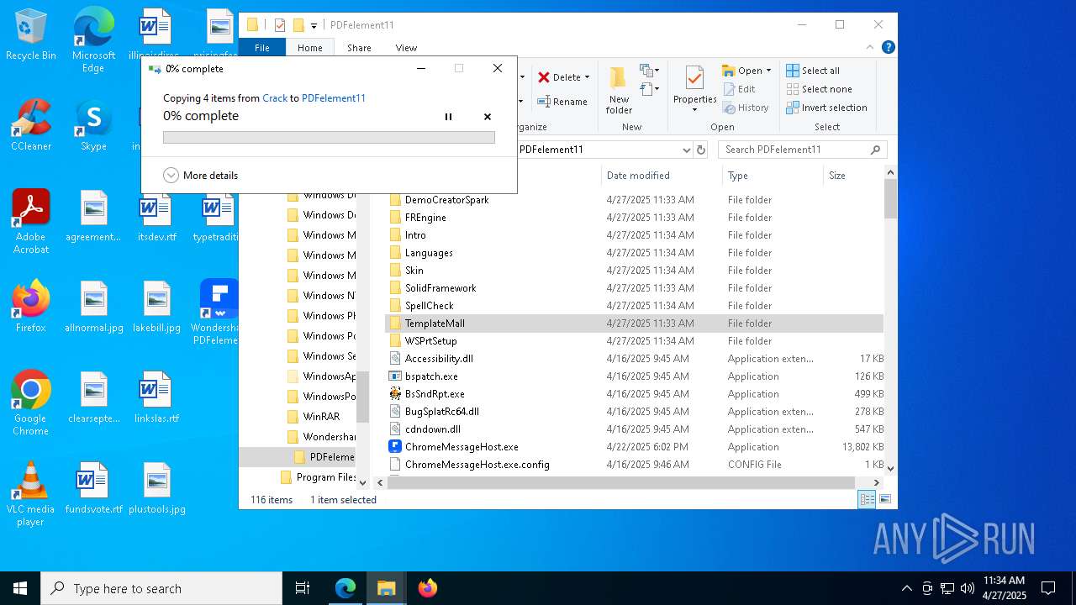Open File Explorer from the taskbar
Viewport: 1076px width, 605px height.
(387, 588)
